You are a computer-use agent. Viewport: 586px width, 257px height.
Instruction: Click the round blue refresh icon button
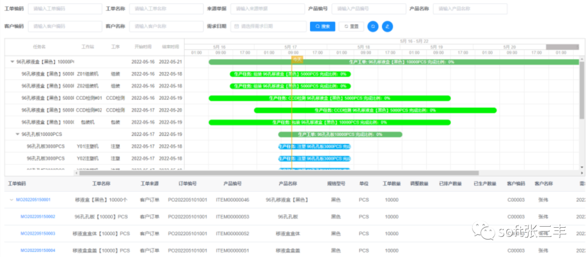coord(373,26)
